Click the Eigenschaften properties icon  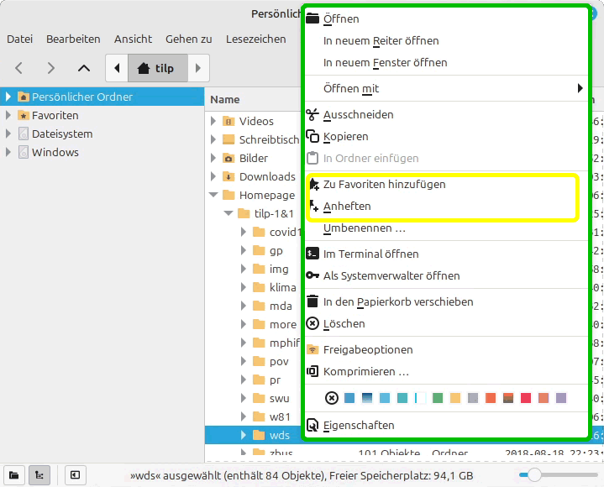point(313,426)
